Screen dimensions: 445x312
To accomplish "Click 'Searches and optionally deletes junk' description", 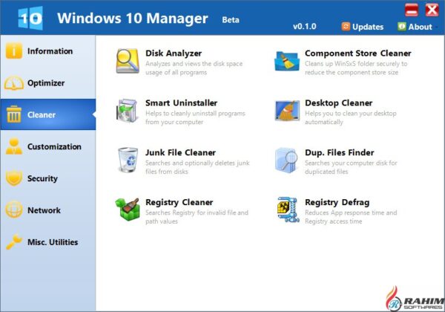I will pyautogui.click(x=197, y=163).
